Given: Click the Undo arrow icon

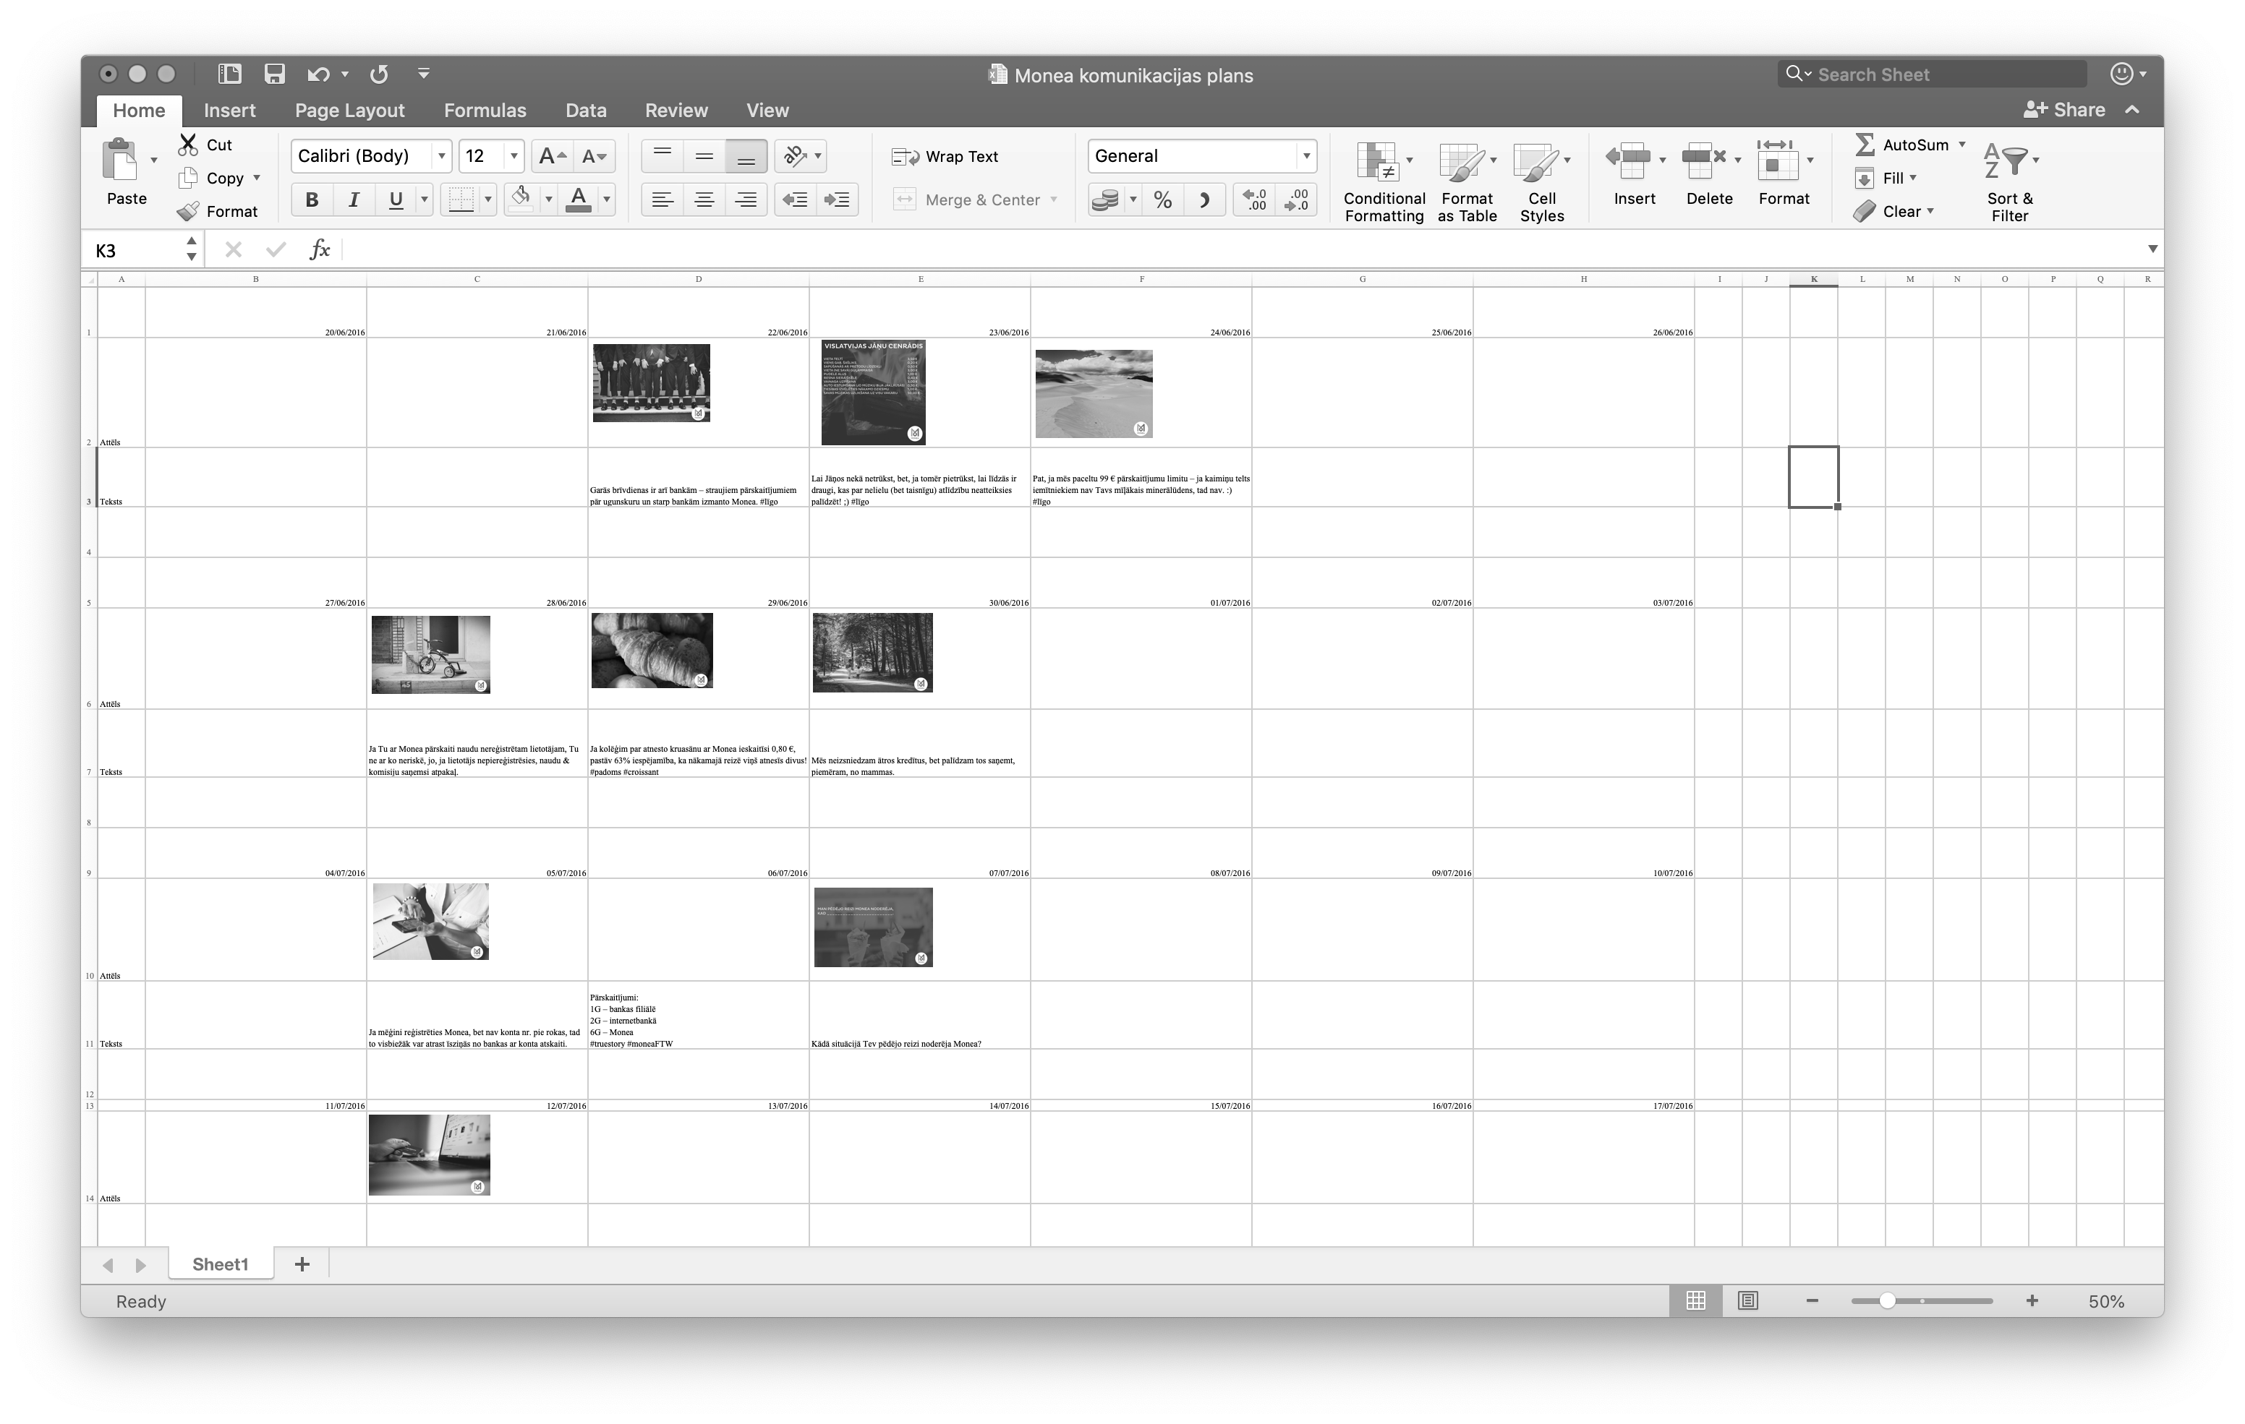Looking at the screenshot, I should pos(318,74).
